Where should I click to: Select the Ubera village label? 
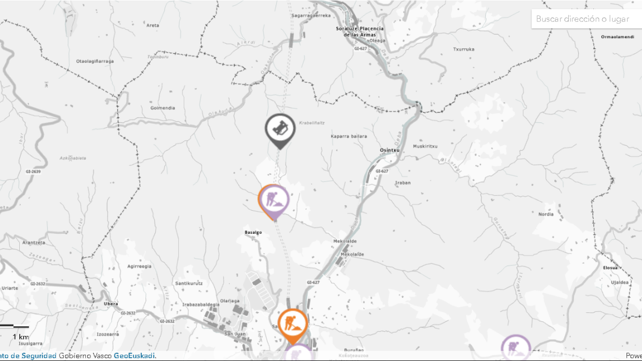tap(111, 304)
